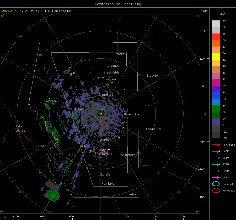
Task: Click the Didsbury town label
Action: 99,117
